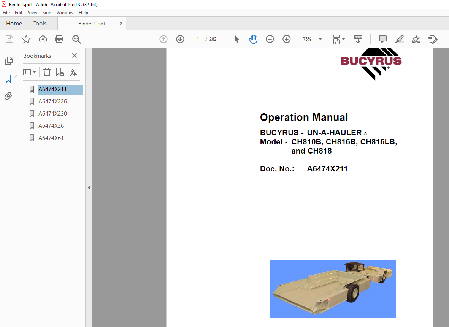Expand fit page options arrow
The width and height of the screenshot is (449, 327).
pos(343,39)
